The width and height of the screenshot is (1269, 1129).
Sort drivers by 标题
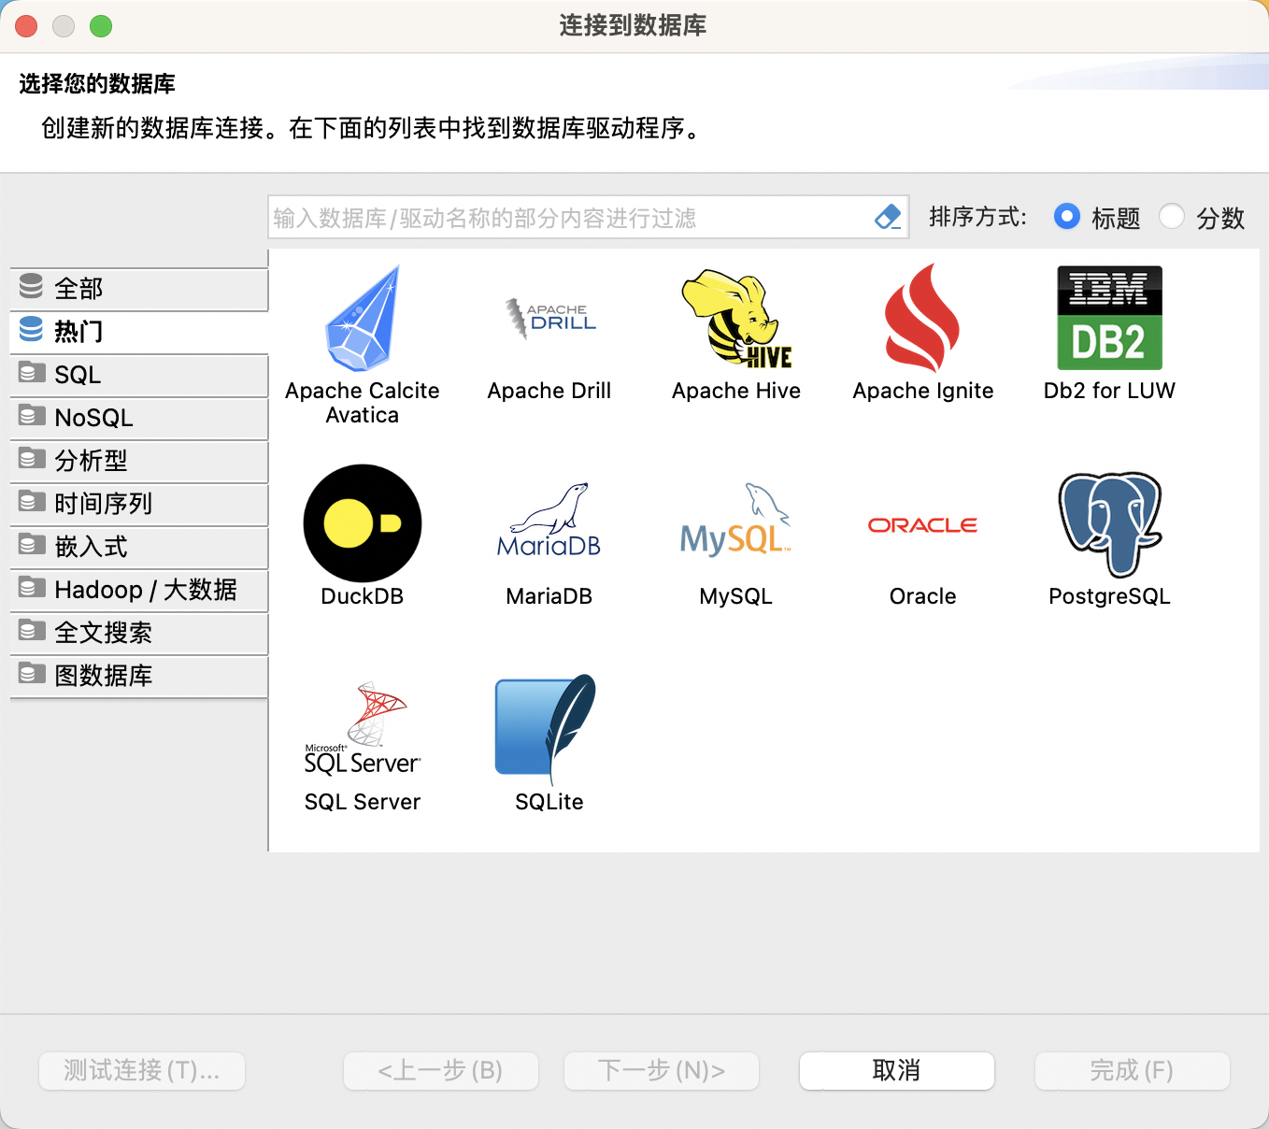[1097, 218]
